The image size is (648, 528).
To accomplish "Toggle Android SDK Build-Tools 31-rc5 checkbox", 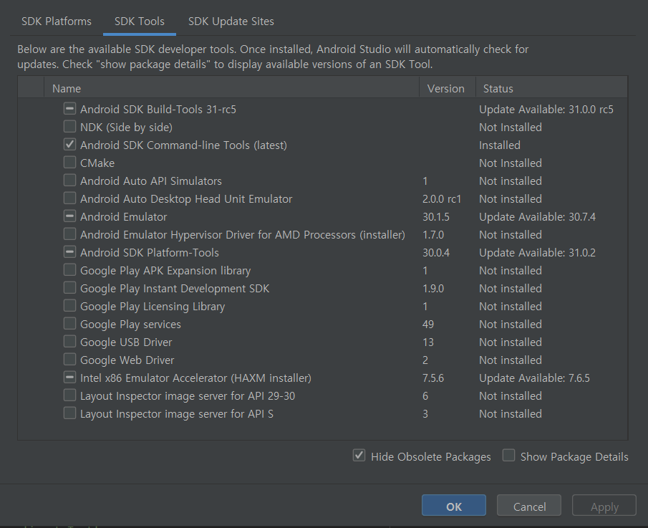I will [x=70, y=109].
